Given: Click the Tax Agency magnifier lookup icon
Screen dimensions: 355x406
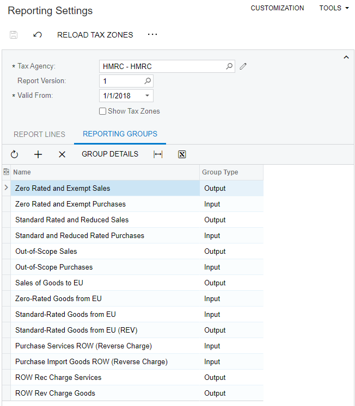Looking at the screenshot, I should (229, 66).
